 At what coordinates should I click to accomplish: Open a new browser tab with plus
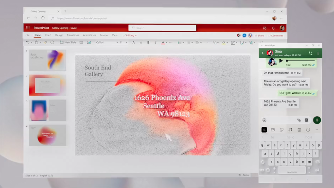pyautogui.click(x=65, y=11)
